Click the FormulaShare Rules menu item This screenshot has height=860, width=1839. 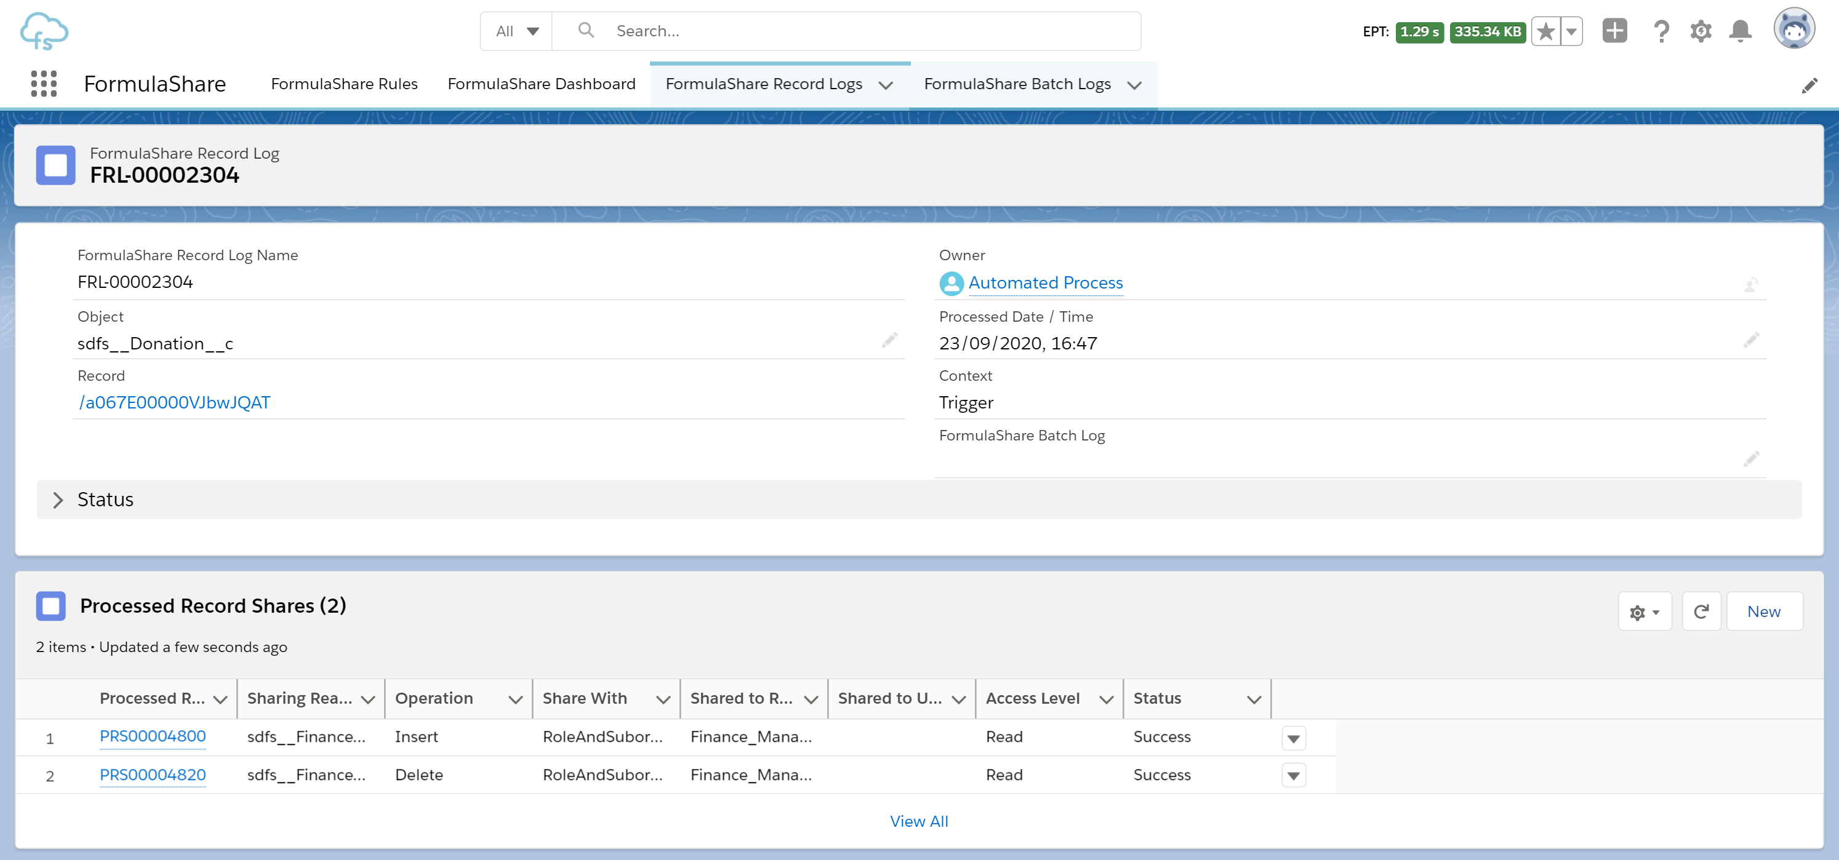click(x=345, y=83)
